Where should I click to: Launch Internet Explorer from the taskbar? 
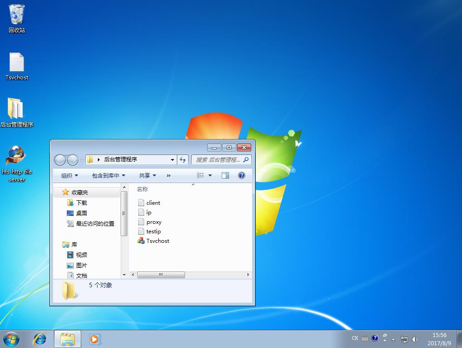tap(40, 338)
